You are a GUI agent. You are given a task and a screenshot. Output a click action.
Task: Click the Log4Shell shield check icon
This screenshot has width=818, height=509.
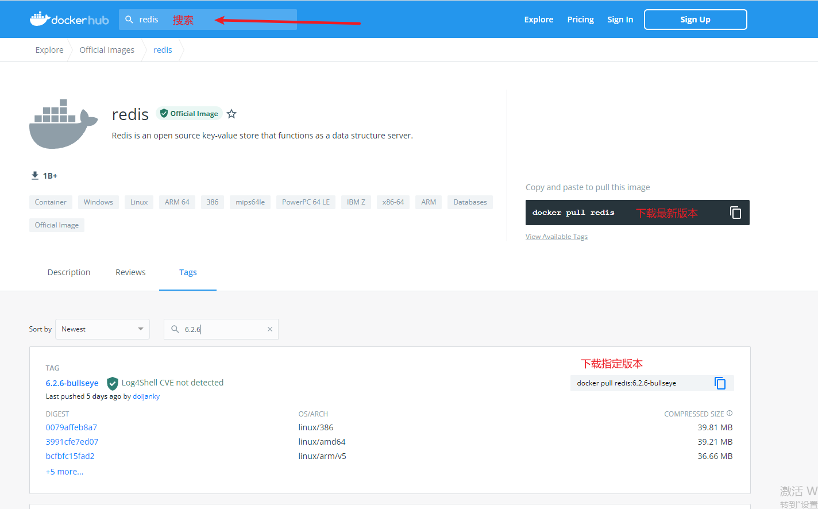point(113,383)
